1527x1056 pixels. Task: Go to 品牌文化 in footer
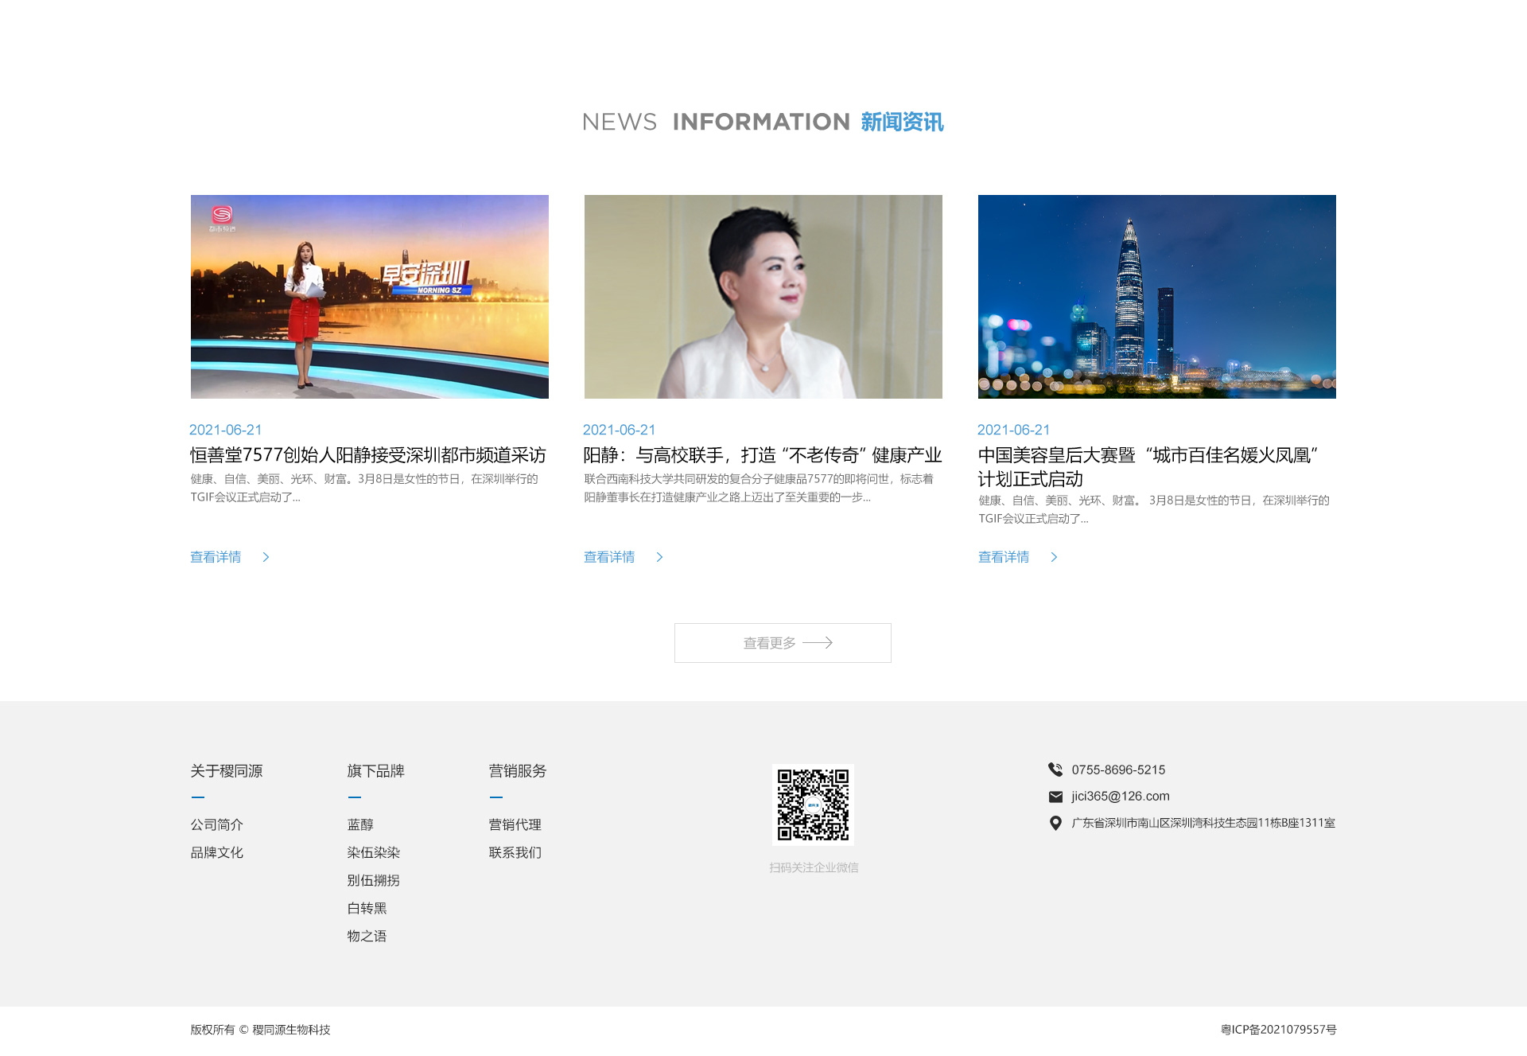[x=216, y=852]
